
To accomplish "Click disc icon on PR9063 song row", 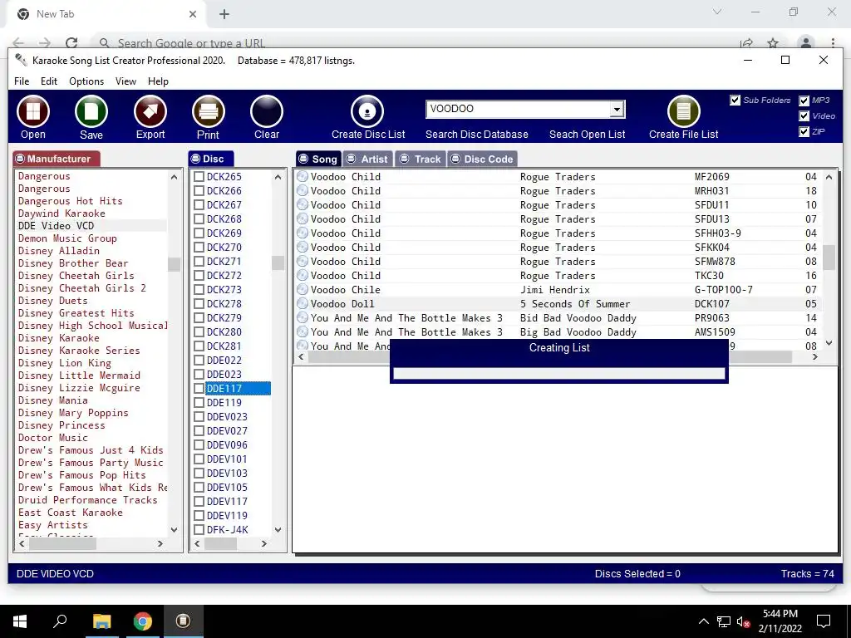I will click(x=303, y=318).
